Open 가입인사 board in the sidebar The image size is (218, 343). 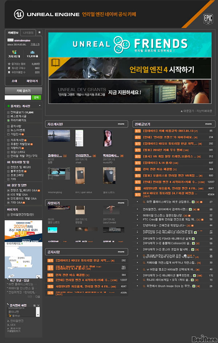[x=16, y=134]
